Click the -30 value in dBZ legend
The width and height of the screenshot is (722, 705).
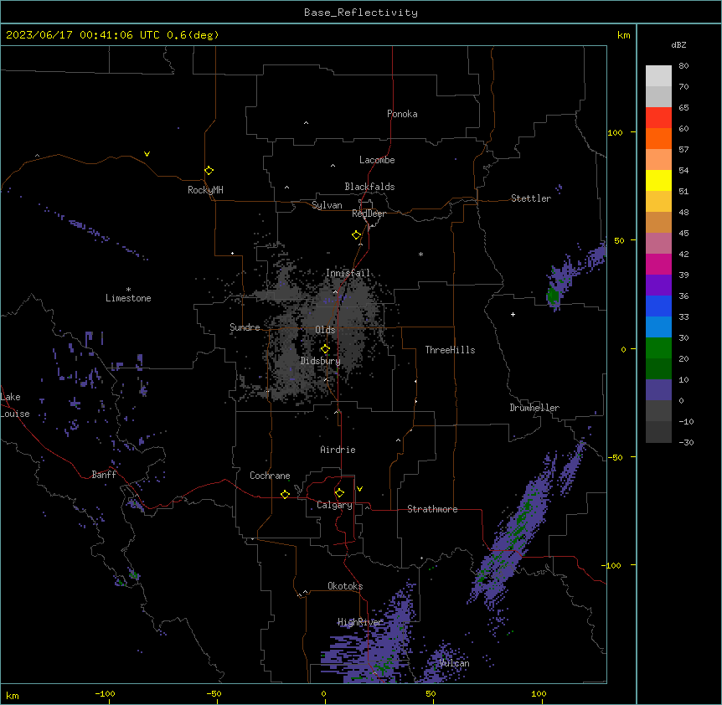[x=686, y=443]
